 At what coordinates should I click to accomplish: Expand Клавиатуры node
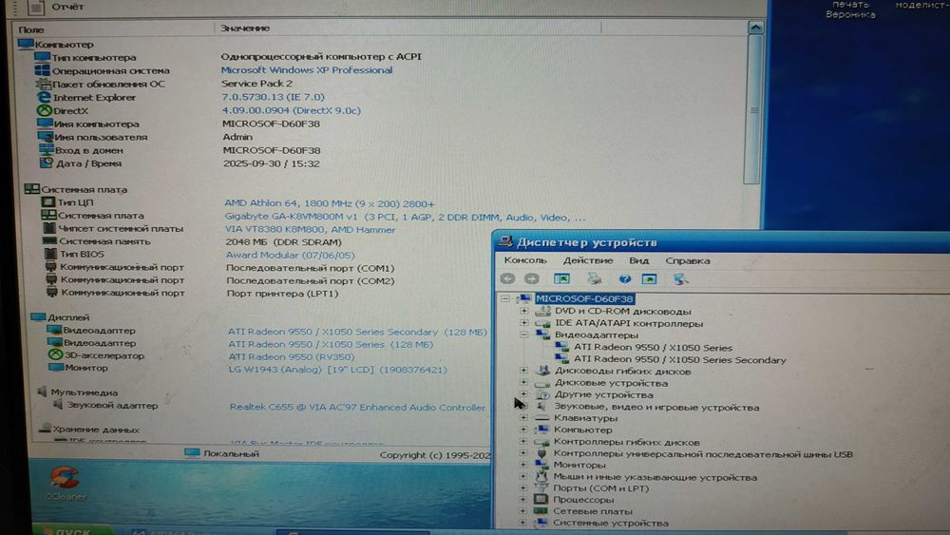523,417
